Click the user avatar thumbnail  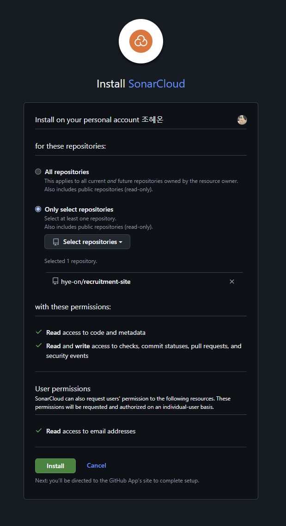tap(242, 120)
